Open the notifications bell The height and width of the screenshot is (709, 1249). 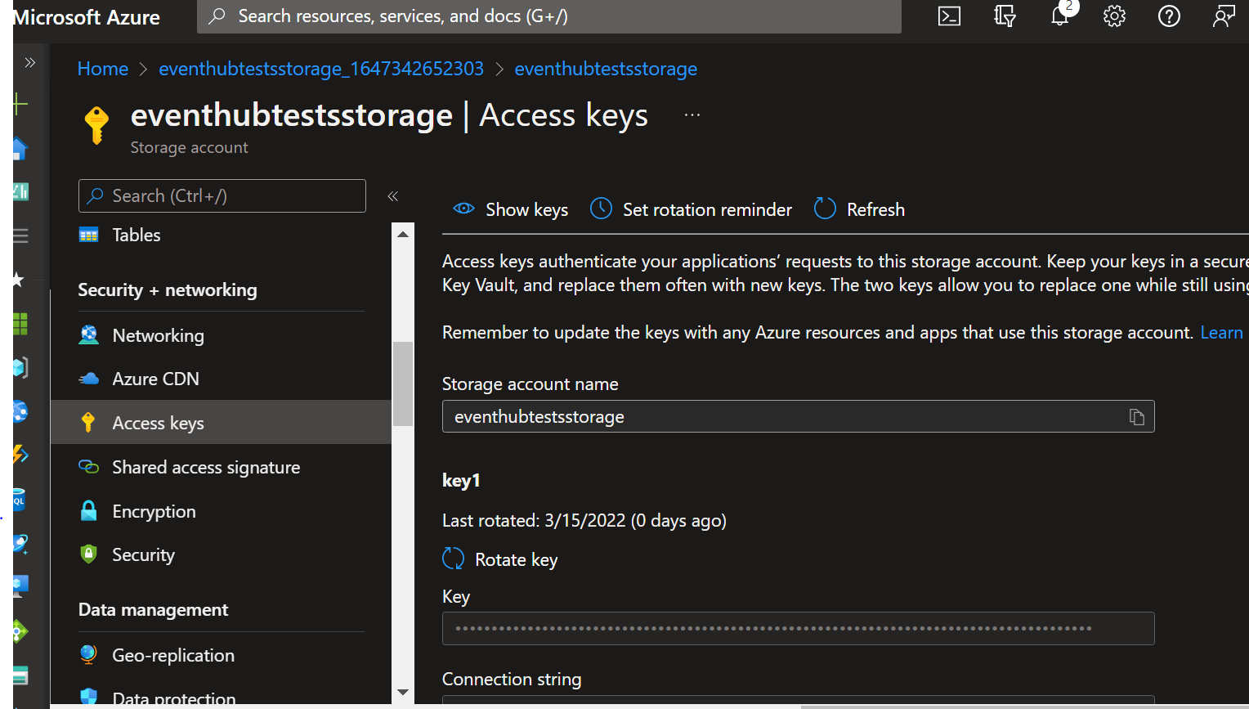(x=1059, y=16)
